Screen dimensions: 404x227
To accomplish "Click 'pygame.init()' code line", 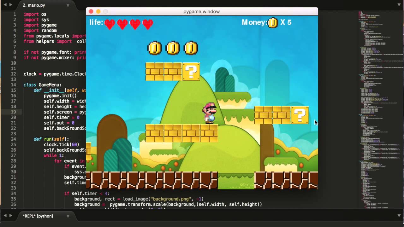I will [60, 96].
